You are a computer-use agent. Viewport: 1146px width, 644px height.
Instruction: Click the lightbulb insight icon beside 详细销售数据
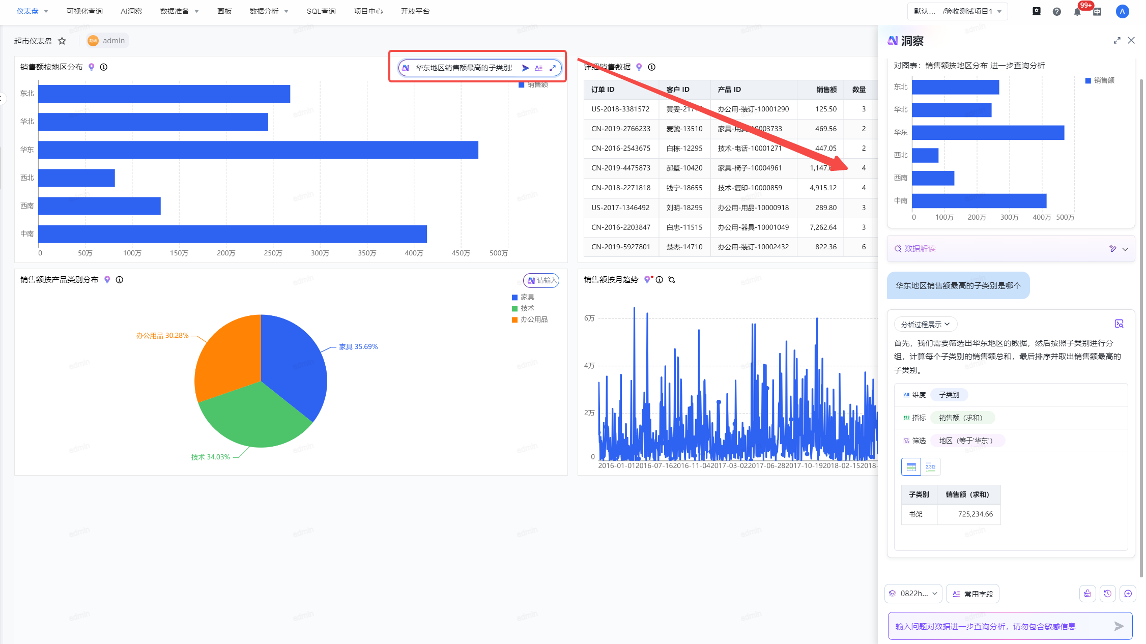(x=639, y=67)
